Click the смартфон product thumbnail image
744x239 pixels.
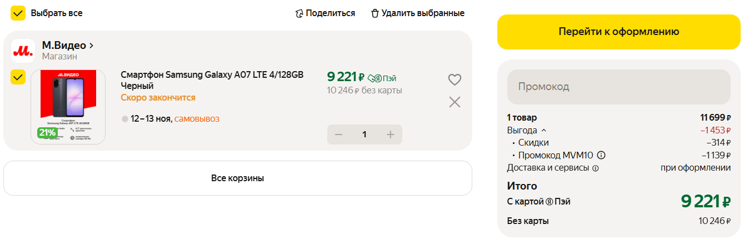pyautogui.click(x=68, y=107)
